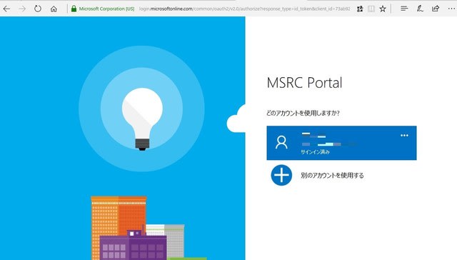Go back to the previous page

point(6,9)
